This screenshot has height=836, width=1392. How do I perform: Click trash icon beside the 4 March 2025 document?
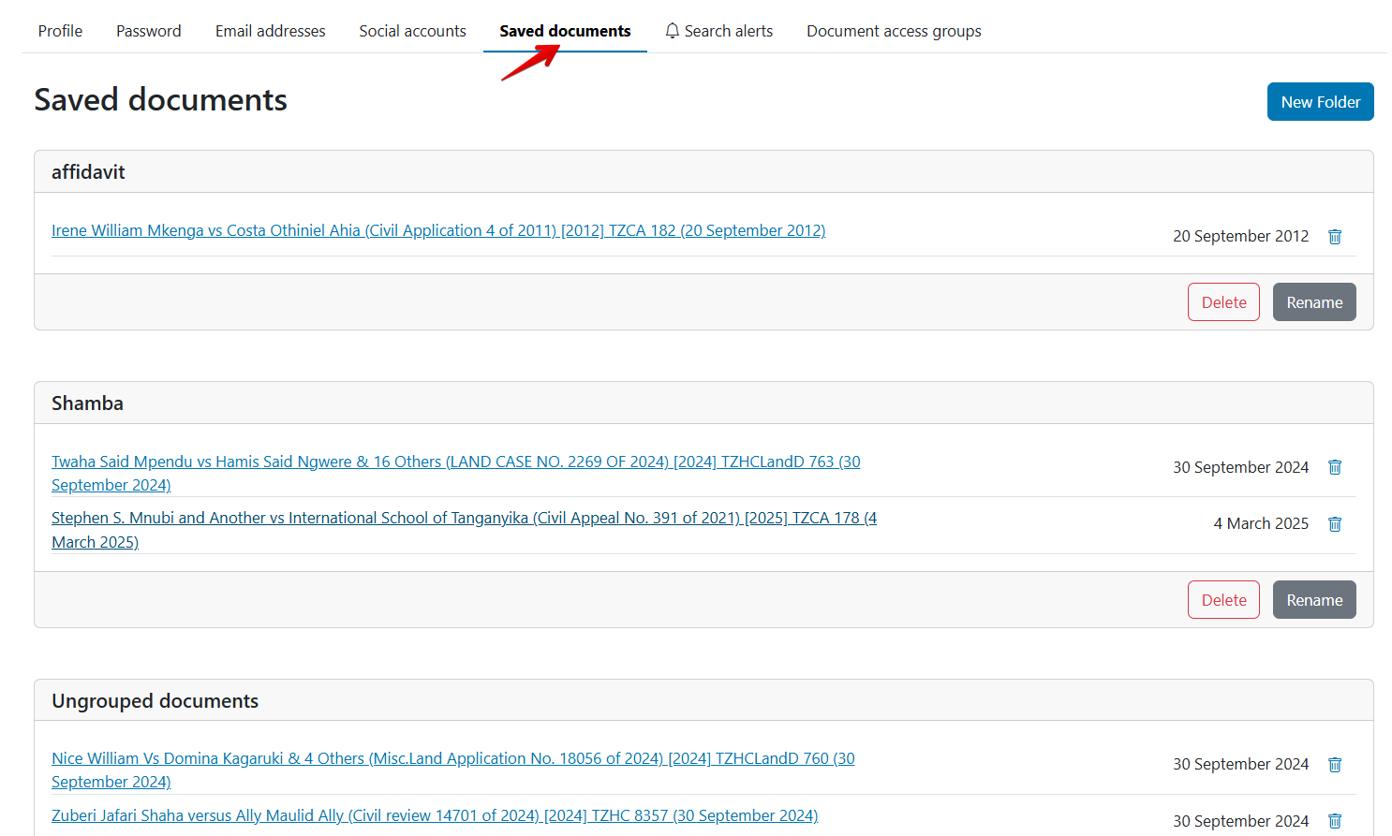(1335, 524)
